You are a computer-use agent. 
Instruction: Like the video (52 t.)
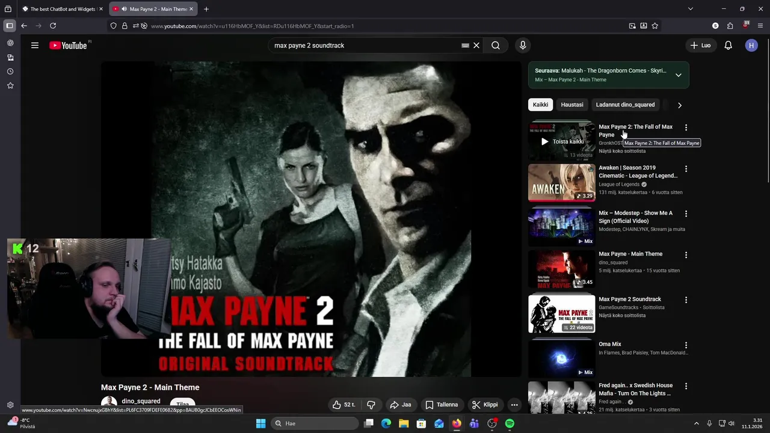(343, 405)
